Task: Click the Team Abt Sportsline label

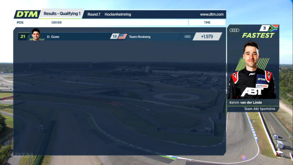Action: coord(260,109)
